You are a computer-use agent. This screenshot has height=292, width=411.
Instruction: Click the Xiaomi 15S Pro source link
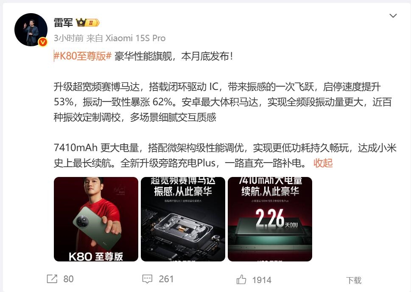[135, 38]
